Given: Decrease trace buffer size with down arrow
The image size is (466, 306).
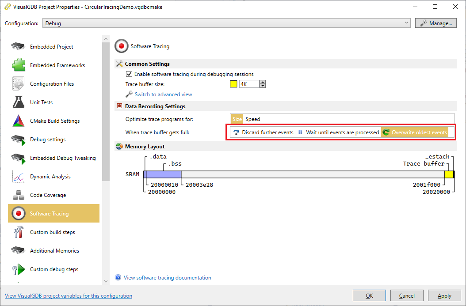Looking at the screenshot, I should [263, 86].
